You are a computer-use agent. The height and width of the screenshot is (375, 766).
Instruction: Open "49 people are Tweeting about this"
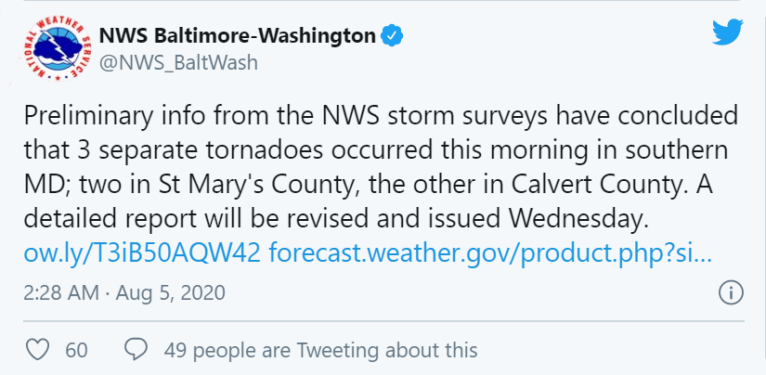tap(320, 350)
